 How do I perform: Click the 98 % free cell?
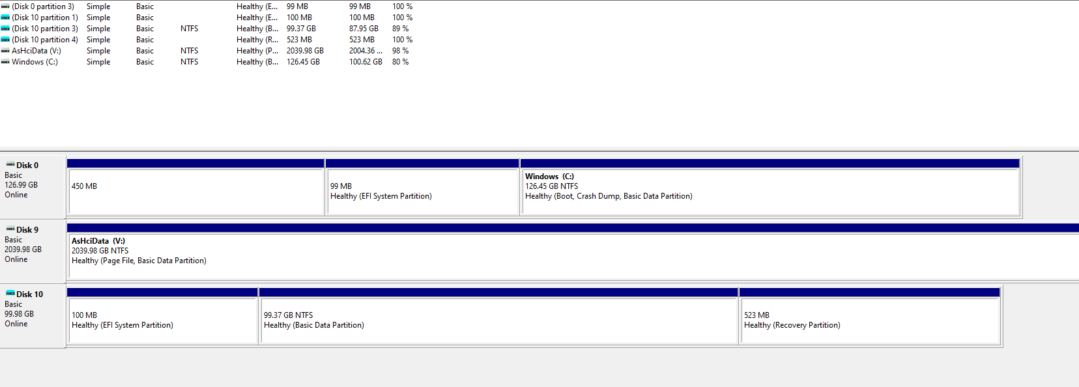(x=401, y=51)
